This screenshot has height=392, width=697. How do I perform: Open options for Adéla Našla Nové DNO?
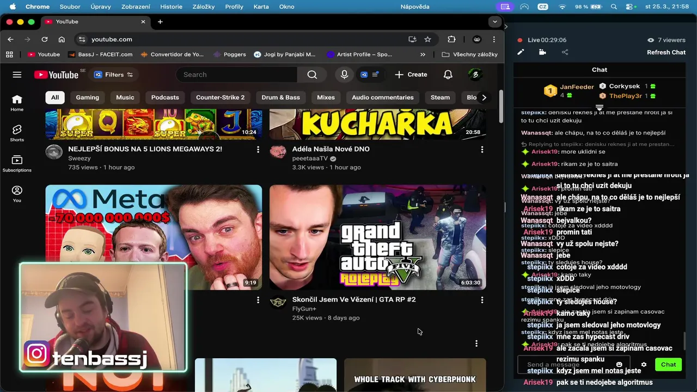point(482,149)
